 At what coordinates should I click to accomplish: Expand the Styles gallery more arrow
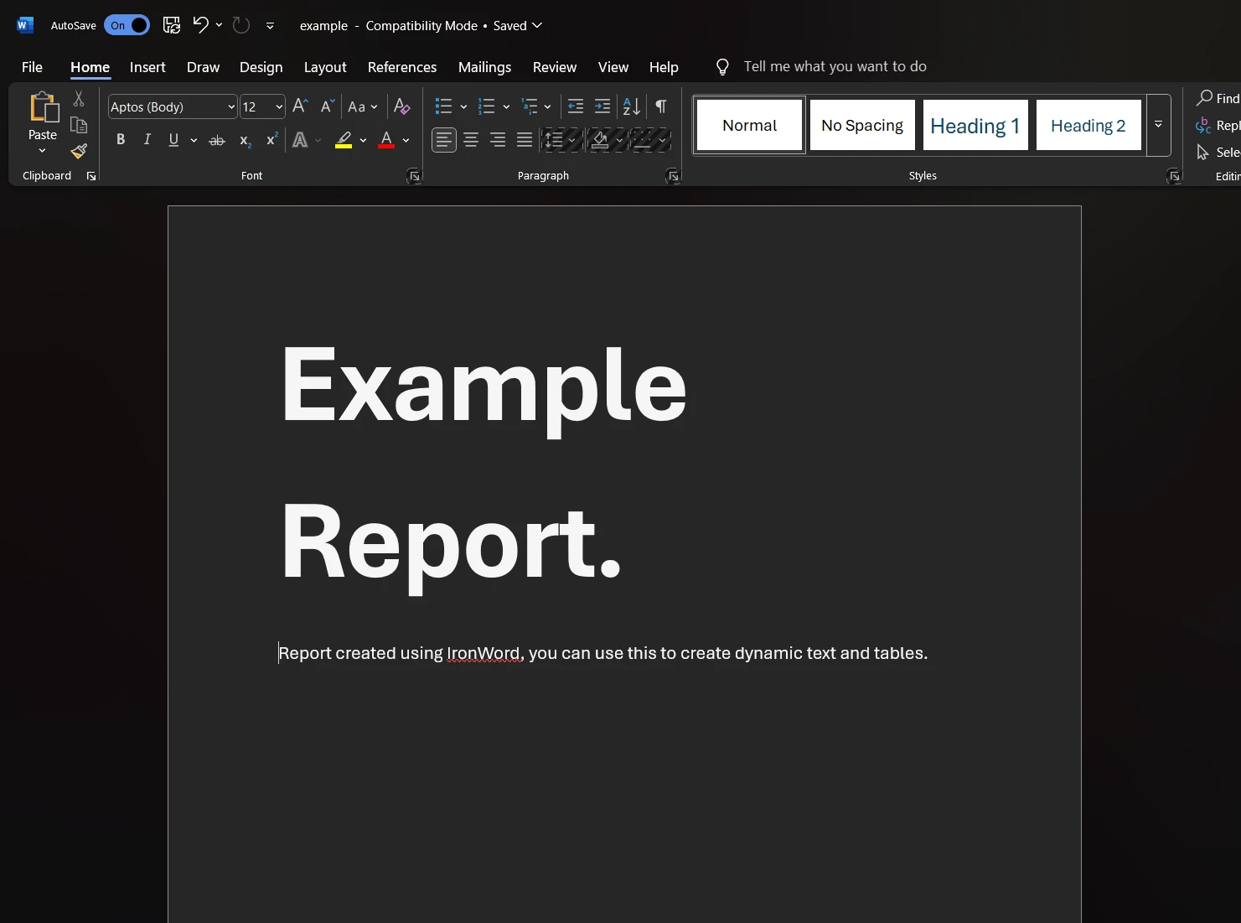(x=1158, y=125)
